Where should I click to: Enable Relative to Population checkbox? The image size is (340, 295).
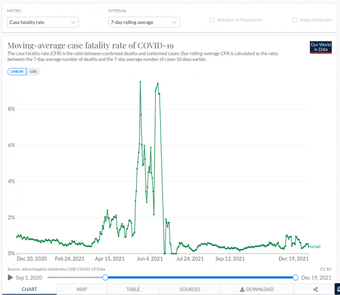(x=212, y=20)
